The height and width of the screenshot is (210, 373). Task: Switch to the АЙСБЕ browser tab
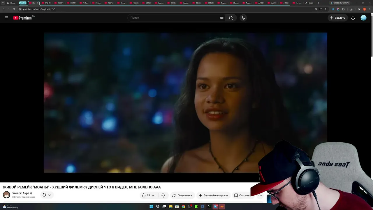click(260, 3)
